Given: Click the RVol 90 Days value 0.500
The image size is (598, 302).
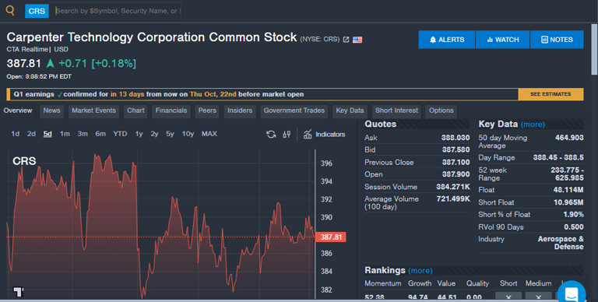Looking at the screenshot, I should (574, 227).
